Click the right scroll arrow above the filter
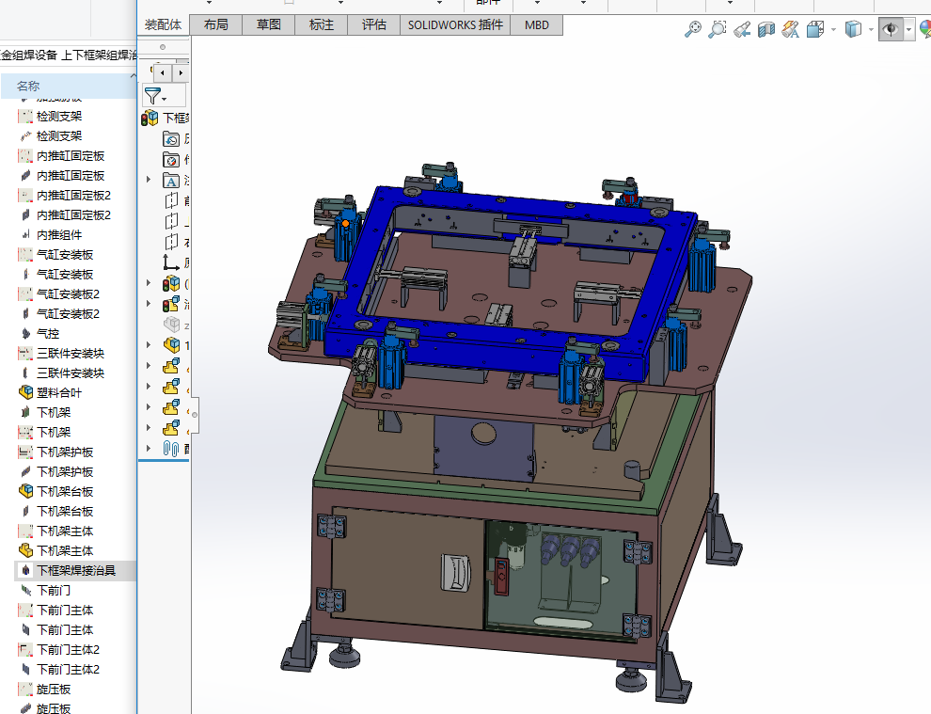Screen dimensions: 931x714 181,72
